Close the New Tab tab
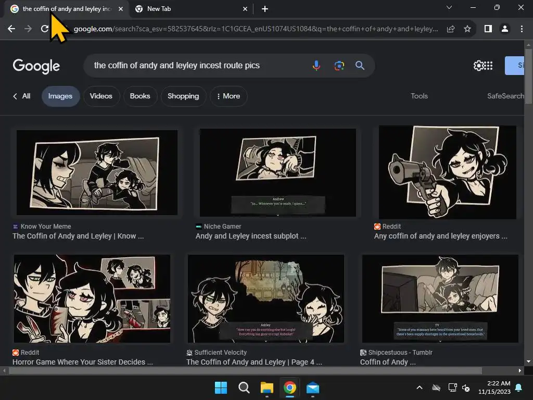Viewport: 533px width, 400px height. tap(245, 9)
